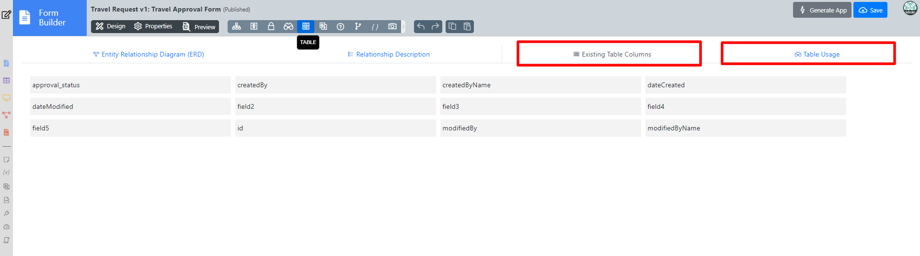Click the field2 column entry
Viewport: 920px width, 256px height.
point(335,106)
